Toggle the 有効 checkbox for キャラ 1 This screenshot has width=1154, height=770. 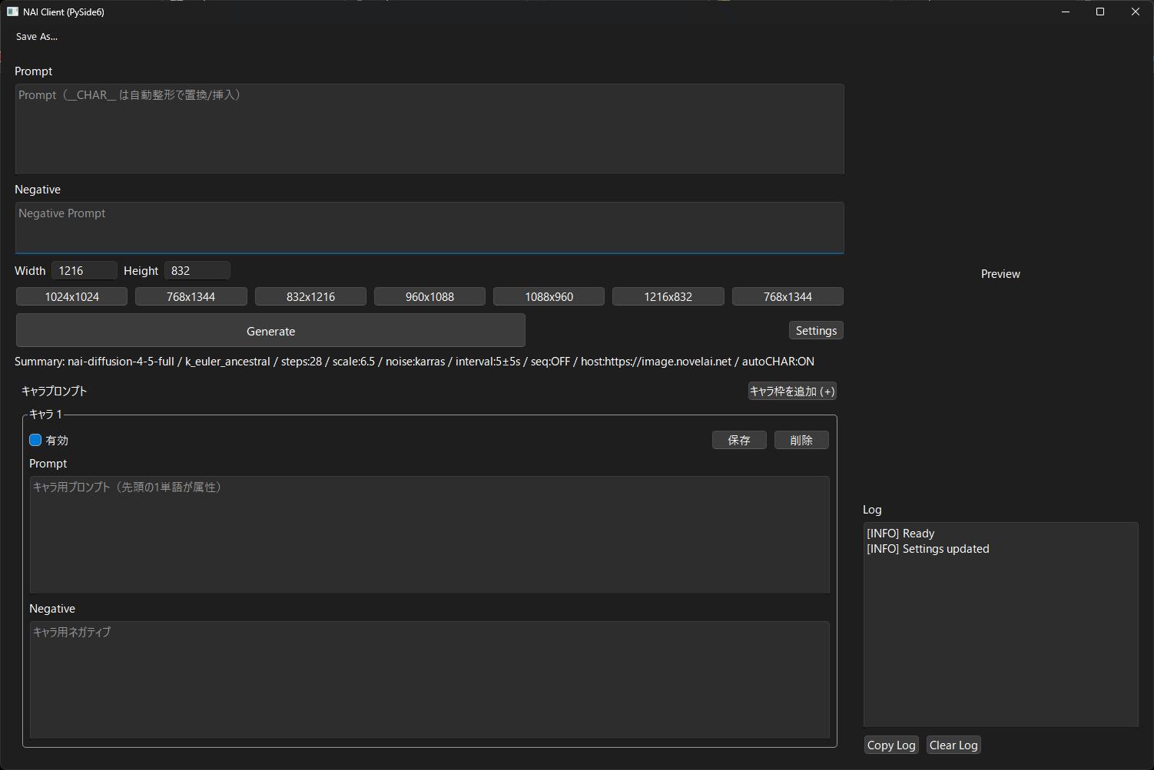pyautogui.click(x=35, y=440)
